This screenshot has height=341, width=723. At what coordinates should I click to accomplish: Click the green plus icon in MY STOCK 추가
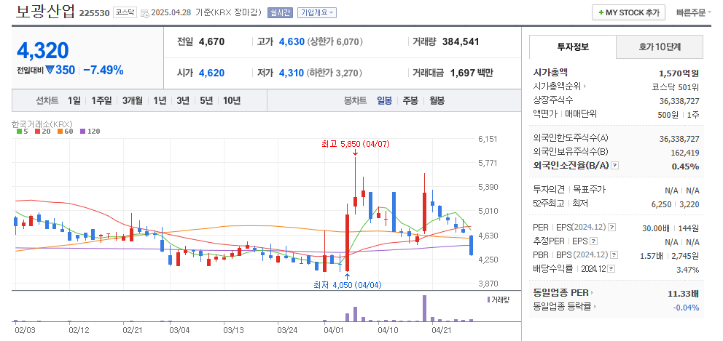[601, 13]
